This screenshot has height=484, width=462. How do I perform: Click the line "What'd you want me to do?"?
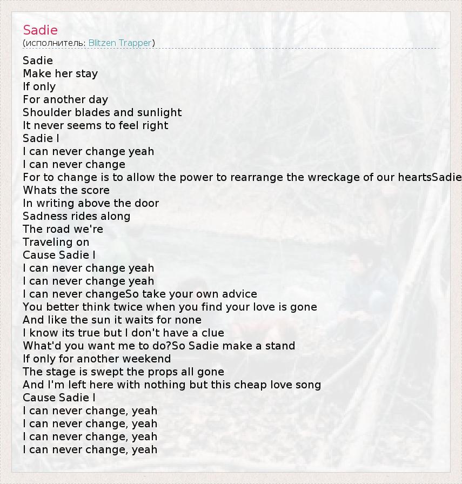coord(159,346)
